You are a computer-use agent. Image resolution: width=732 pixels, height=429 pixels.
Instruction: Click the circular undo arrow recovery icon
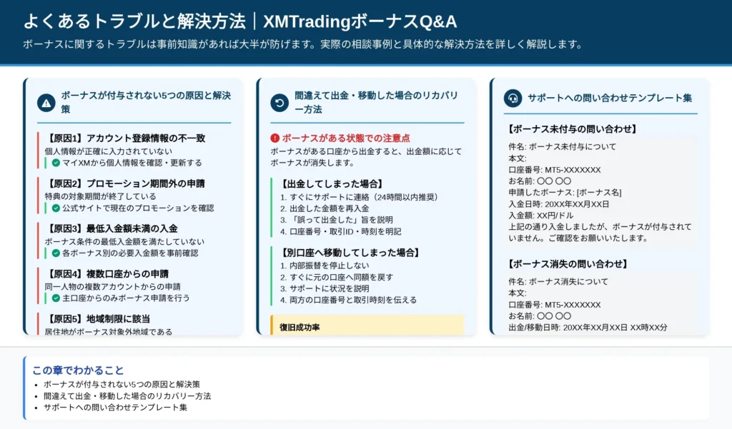click(280, 103)
